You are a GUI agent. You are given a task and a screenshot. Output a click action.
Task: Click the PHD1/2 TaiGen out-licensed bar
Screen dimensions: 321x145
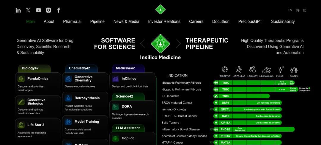coord(248,136)
